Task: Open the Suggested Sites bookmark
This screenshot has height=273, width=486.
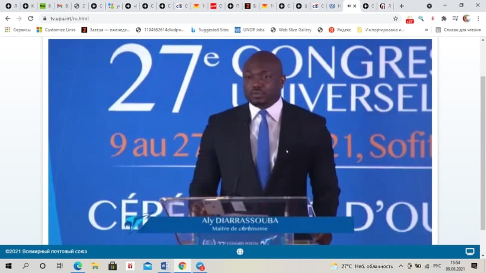Action: click(210, 30)
